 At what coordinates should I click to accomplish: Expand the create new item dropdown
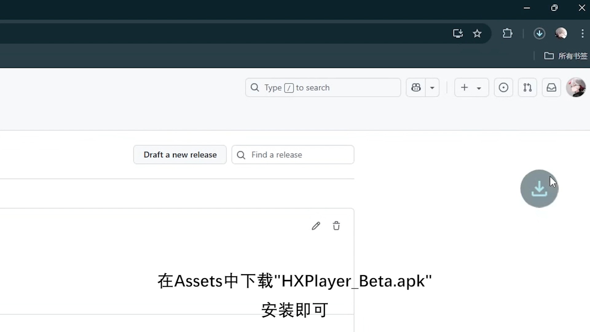coord(479,88)
